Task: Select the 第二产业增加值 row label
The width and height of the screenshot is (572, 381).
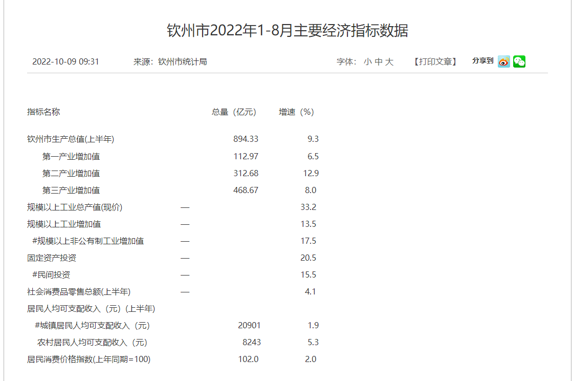Action: coord(71,173)
